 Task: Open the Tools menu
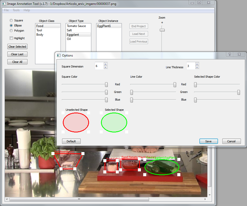16,10
